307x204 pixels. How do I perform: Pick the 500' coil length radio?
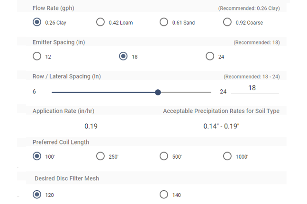164,156
